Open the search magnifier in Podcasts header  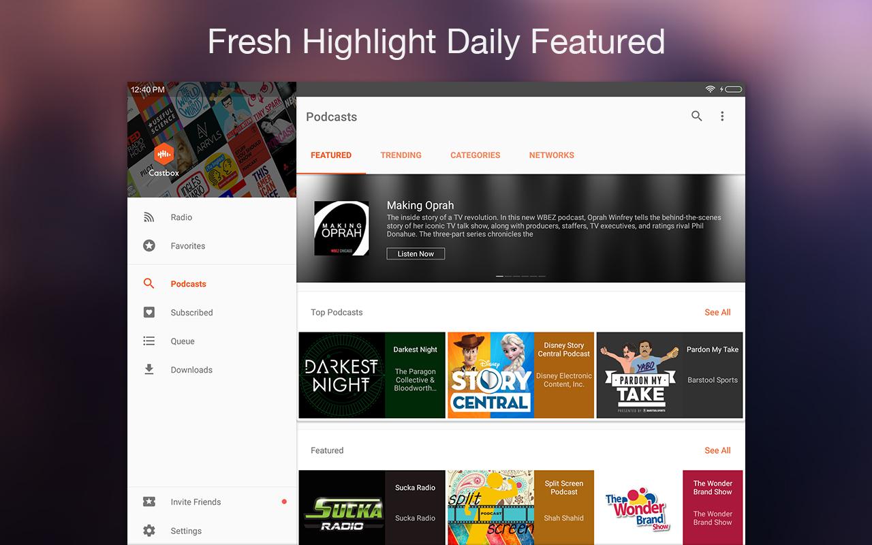point(696,116)
